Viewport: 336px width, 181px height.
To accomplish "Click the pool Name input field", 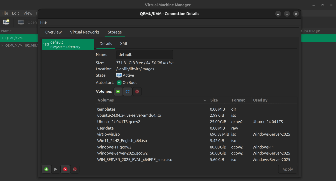I will click(x=145, y=55).
